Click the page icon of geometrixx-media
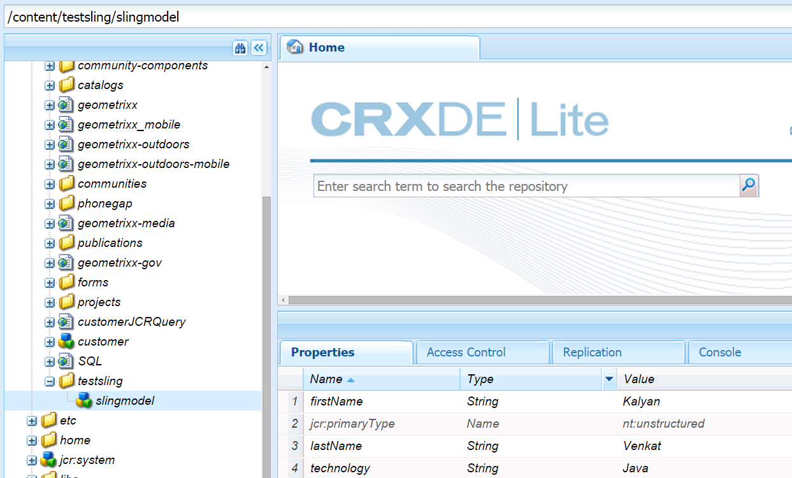Image resolution: width=792 pixels, height=478 pixels. click(x=66, y=223)
